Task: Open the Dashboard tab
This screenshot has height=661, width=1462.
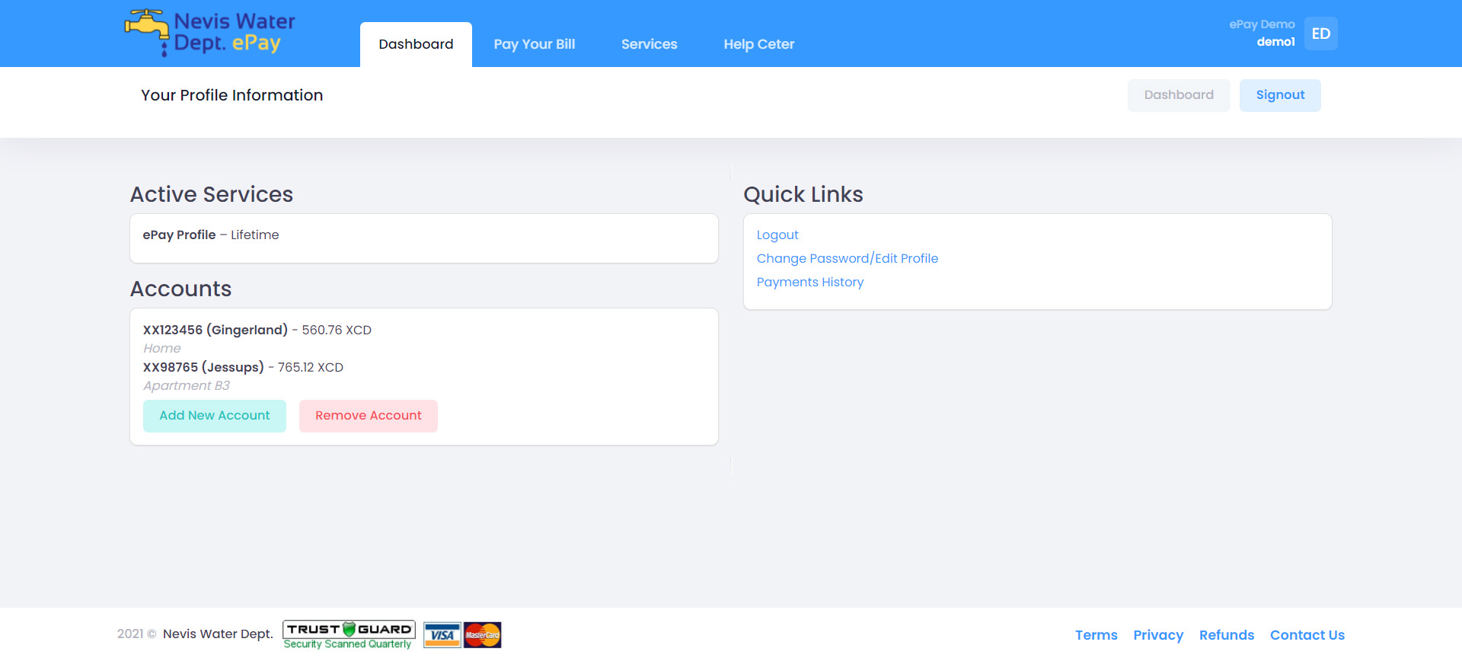Action: [416, 44]
